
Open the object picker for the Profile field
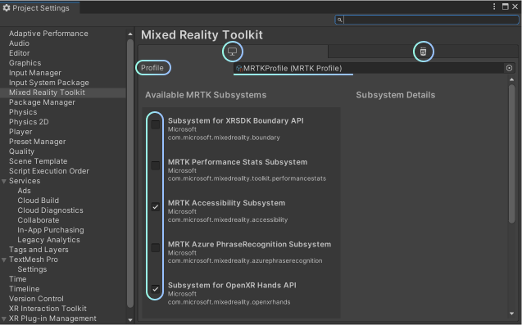(x=509, y=68)
